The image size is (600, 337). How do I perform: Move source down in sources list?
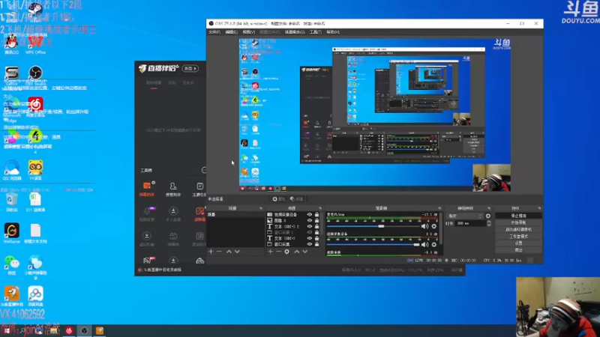[305, 252]
